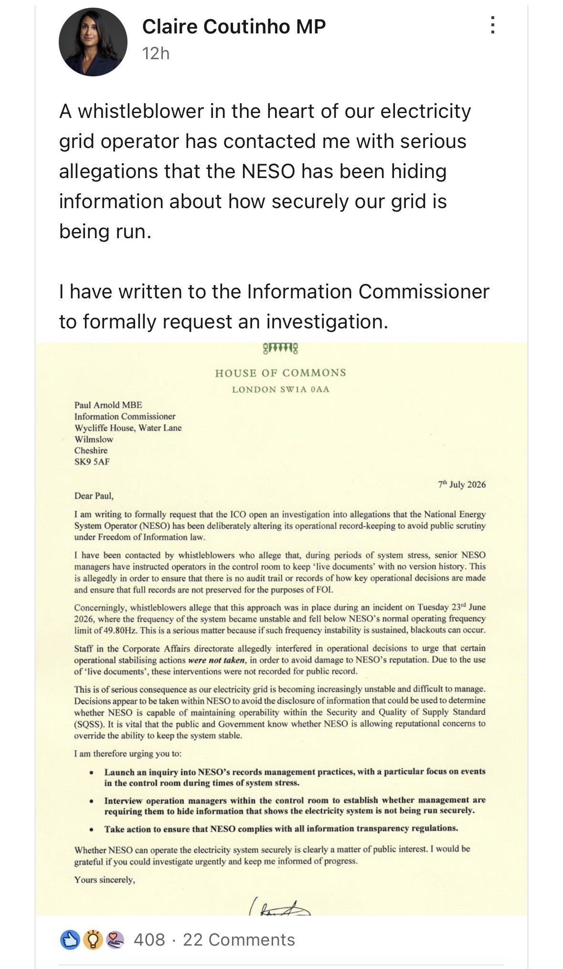Click the 'Information Commissioner' sentence in post
The width and height of the screenshot is (563, 969).
click(x=274, y=306)
